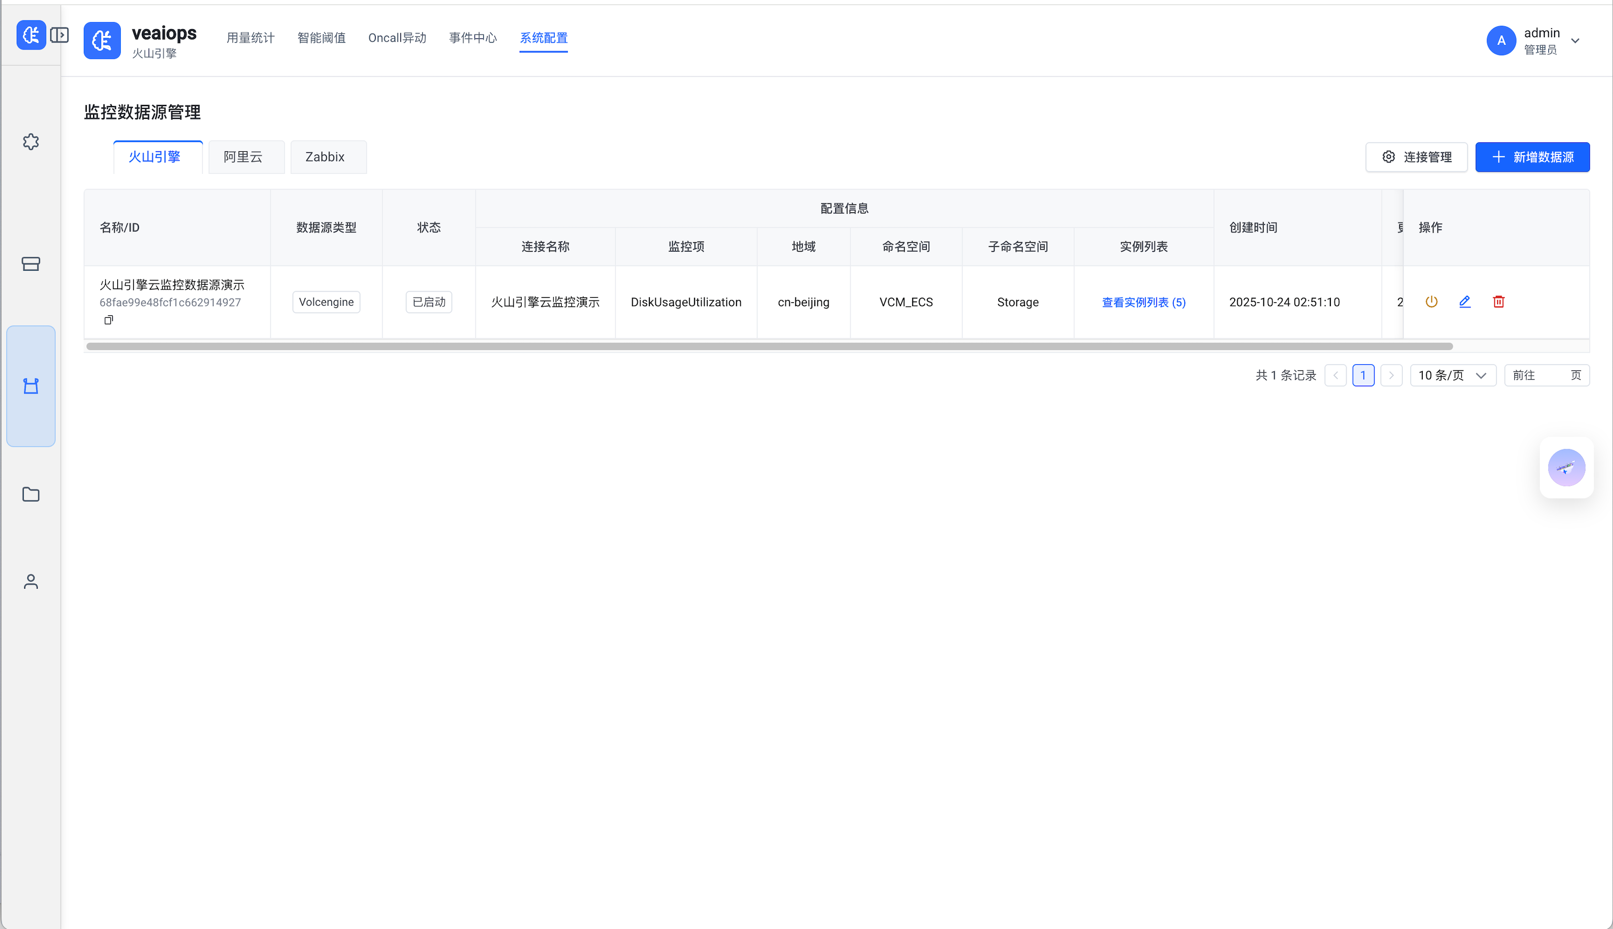Image resolution: width=1613 pixels, height=929 pixels.
Task: Click the 连接管理 button
Action: 1416,157
